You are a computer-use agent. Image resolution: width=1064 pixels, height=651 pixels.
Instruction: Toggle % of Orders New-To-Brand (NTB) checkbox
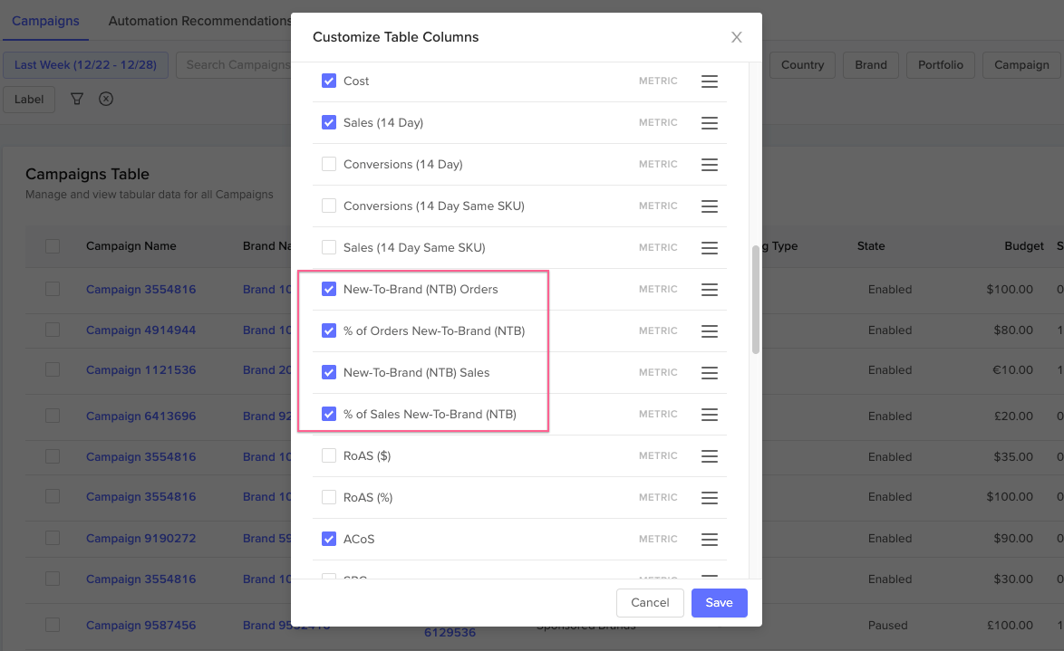click(x=329, y=330)
